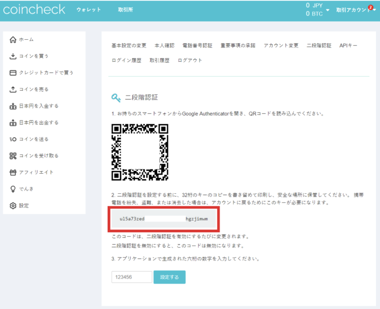Click the coincheck logo
Viewport: 380px width, 309px height.
pyautogui.click(x=34, y=10)
